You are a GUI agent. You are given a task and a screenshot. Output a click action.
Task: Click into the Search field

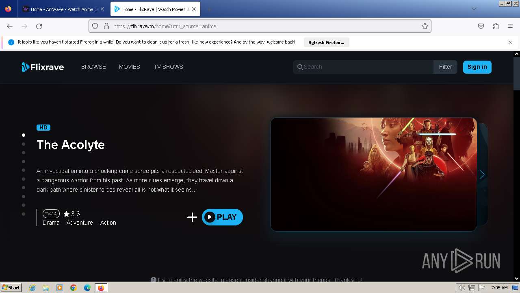(x=363, y=67)
